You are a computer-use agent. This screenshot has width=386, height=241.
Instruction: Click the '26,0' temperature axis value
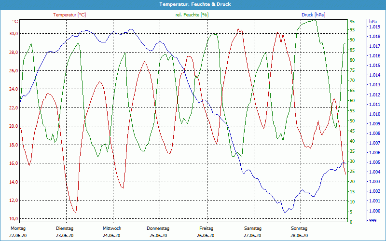point(14,70)
